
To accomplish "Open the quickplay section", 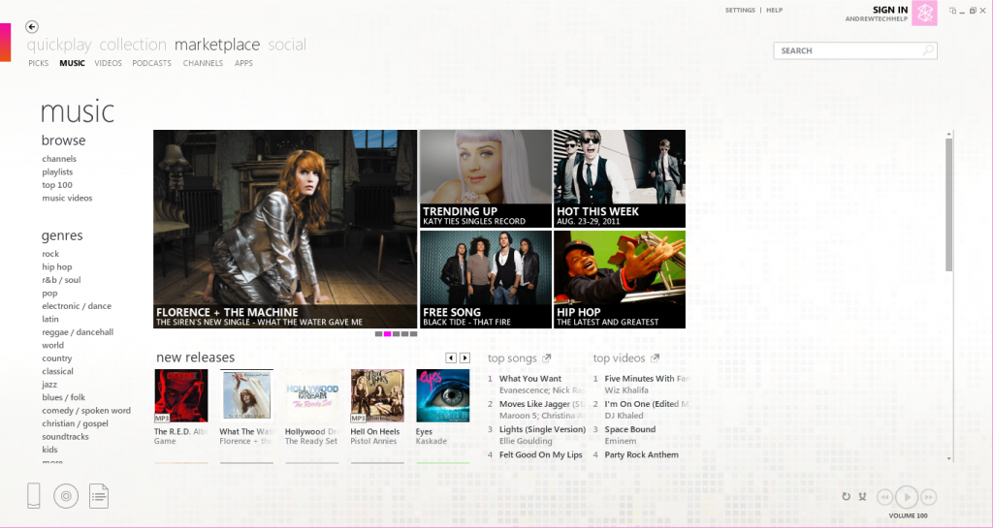I will [59, 45].
